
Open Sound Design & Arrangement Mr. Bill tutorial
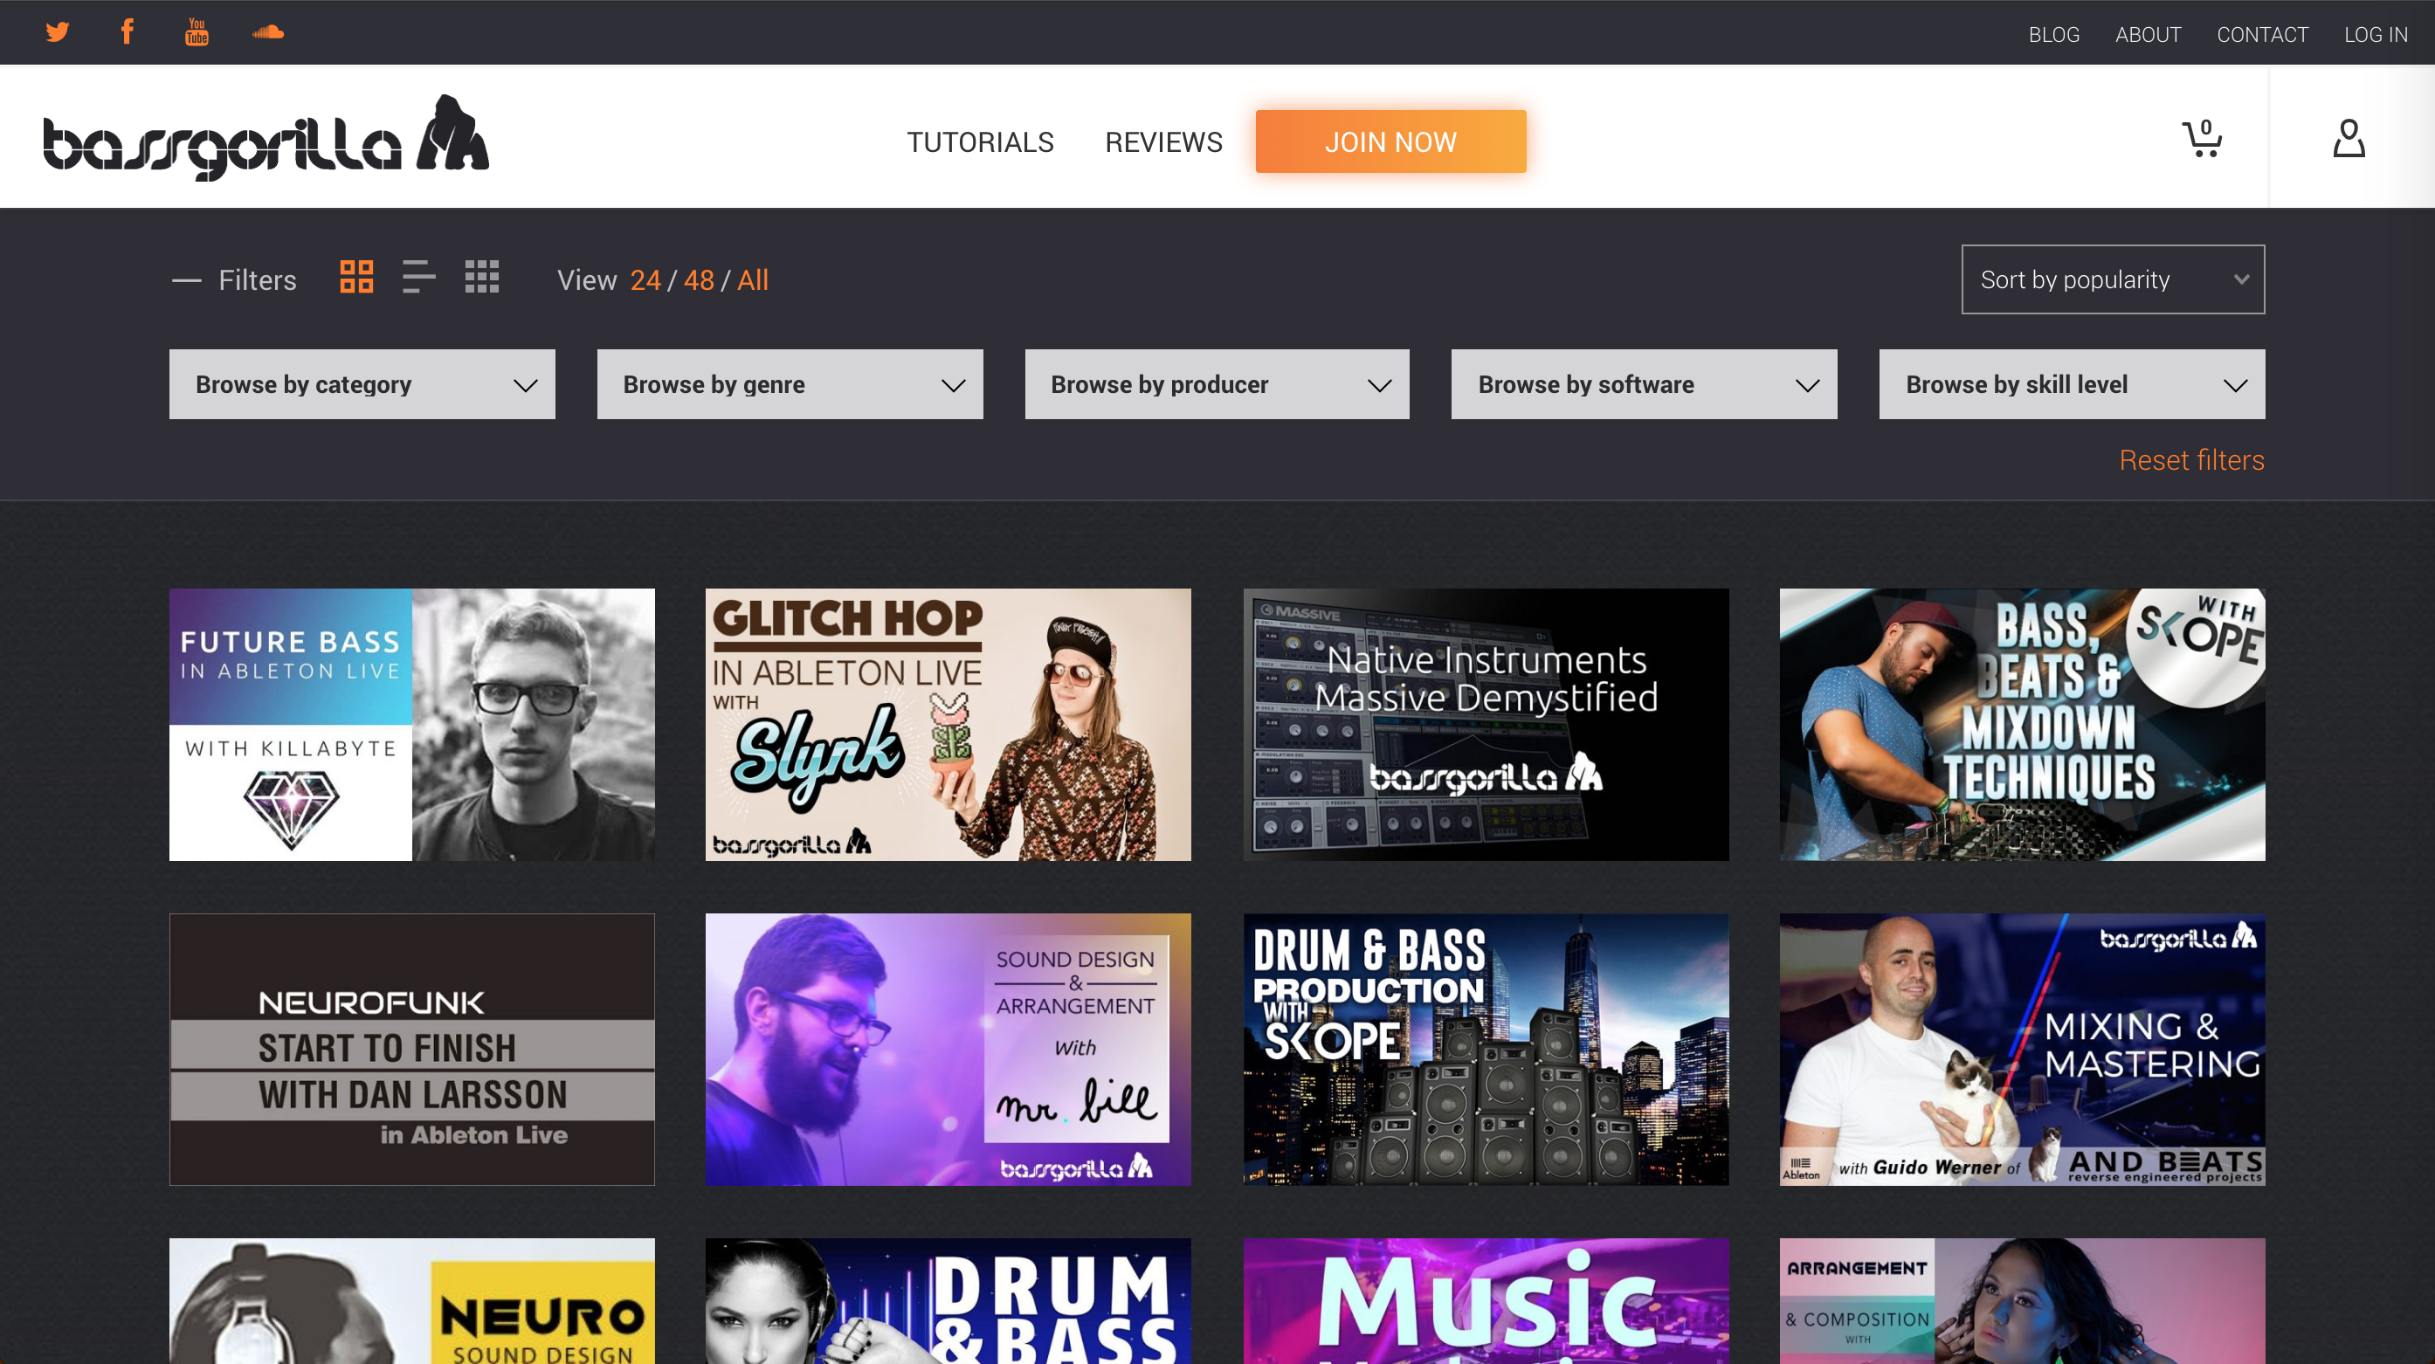coord(948,1050)
